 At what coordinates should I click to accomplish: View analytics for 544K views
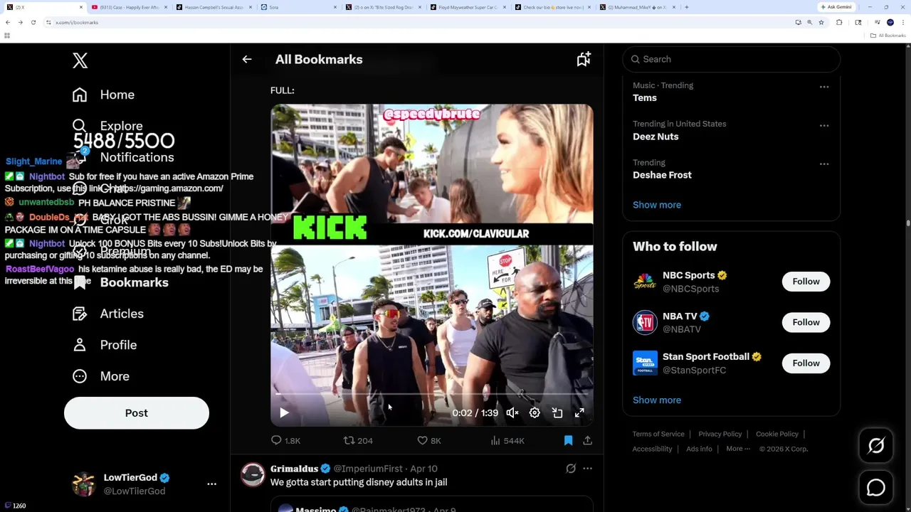click(x=507, y=441)
